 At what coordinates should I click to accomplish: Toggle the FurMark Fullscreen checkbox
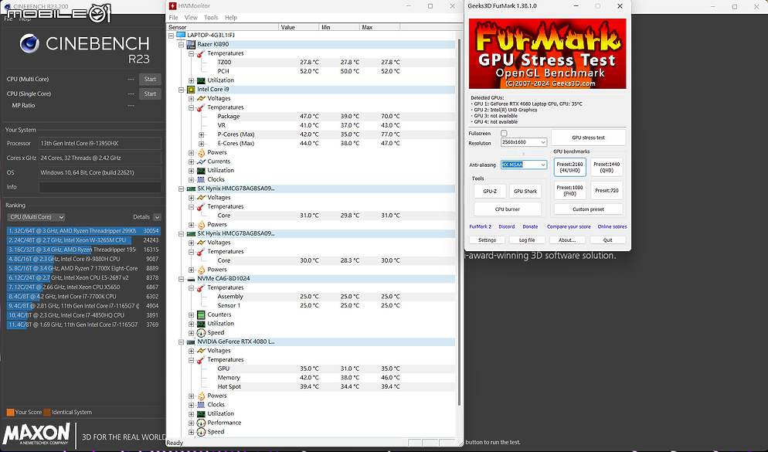coord(504,133)
